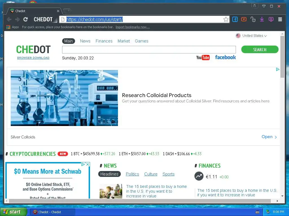Open the news article about best places to buy home
Image resolution: width=289 pixels, height=216 pixels.
156,191
